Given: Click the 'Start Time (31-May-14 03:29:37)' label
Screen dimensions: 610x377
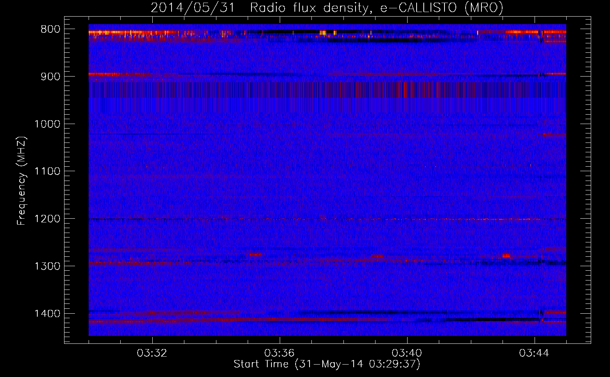Looking at the screenshot, I should [x=326, y=364].
